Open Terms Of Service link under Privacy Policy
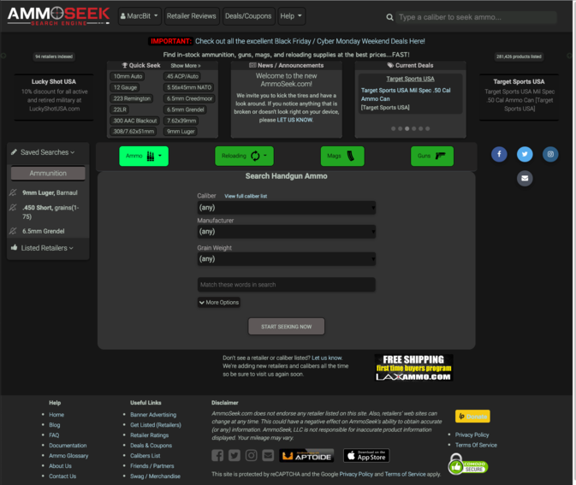Viewport: 576px width, 485px height. pyautogui.click(x=476, y=445)
